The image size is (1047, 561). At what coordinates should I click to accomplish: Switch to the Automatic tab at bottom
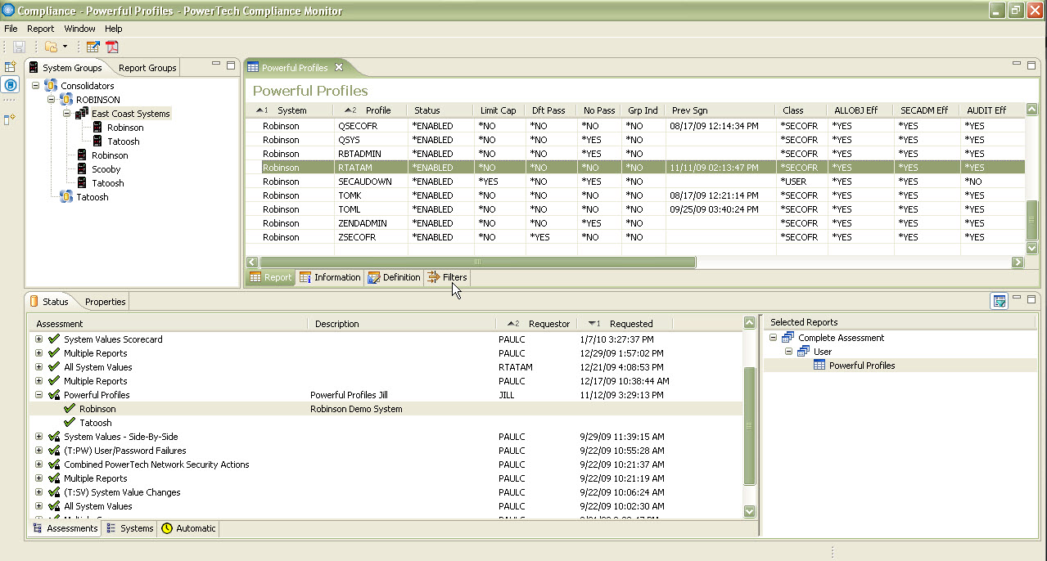point(189,528)
